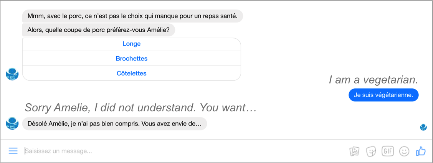Open the sticker picker icon
The width and height of the screenshot is (433, 163).
point(371,151)
